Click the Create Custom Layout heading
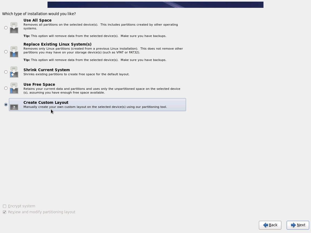 46,102
